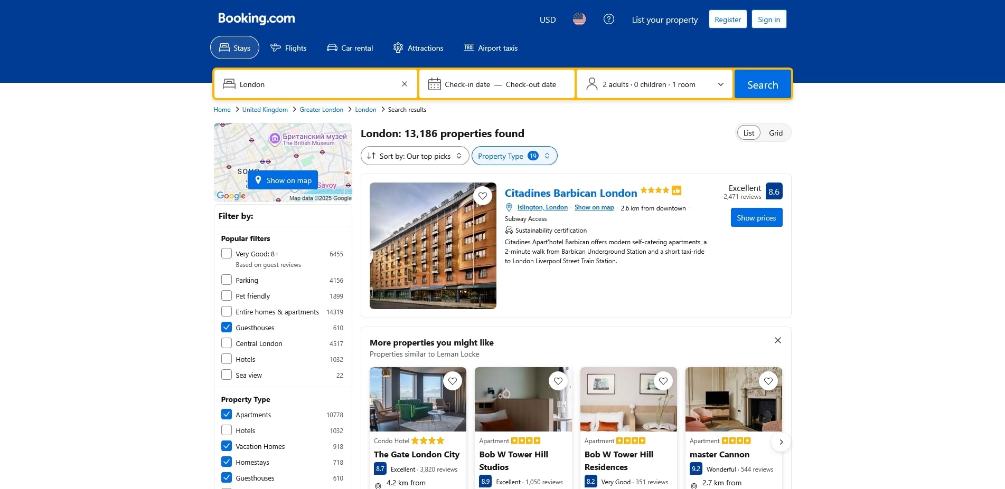Open the Property Type filter dropdown
This screenshot has width=1005, height=489.
click(x=513, y=156)
